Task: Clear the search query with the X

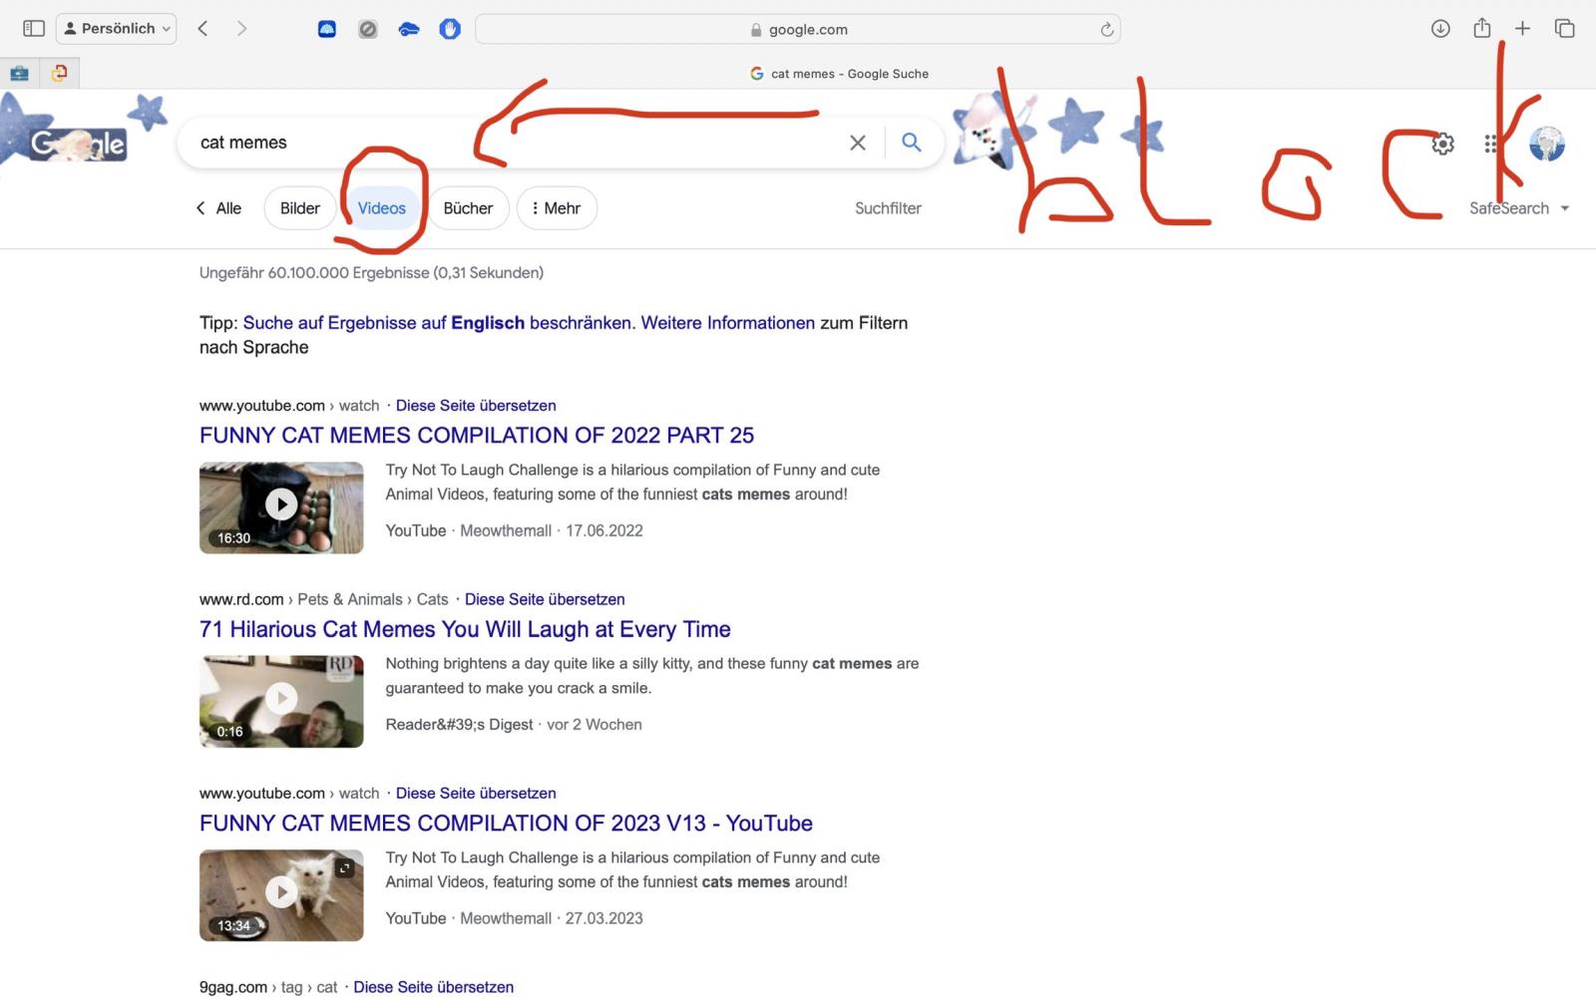Action: (857, 143)
